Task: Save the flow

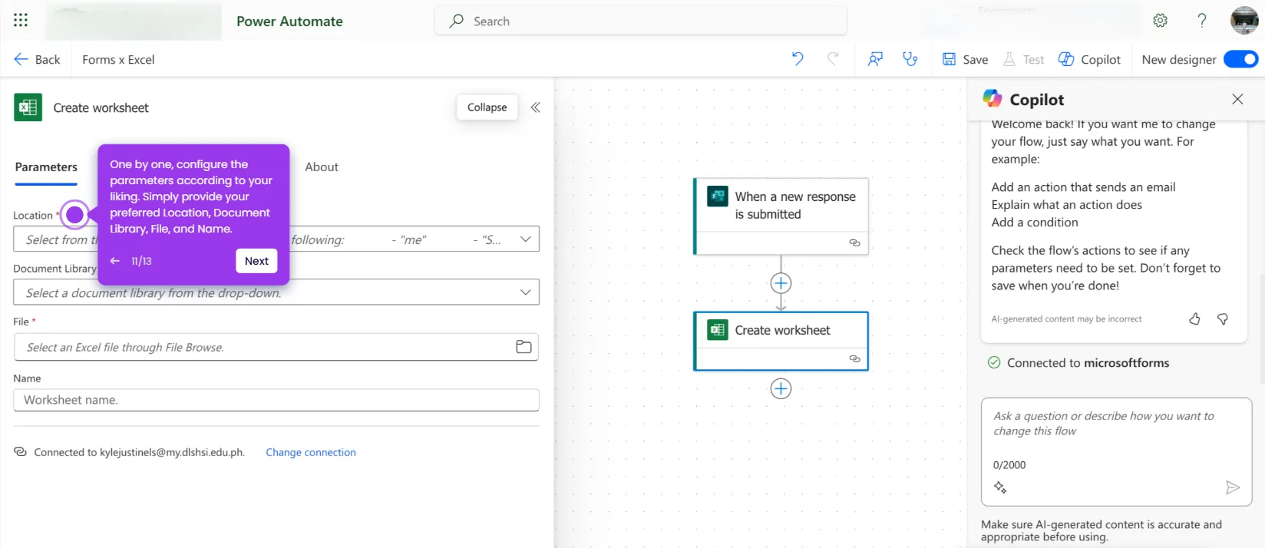Action: 966,59
